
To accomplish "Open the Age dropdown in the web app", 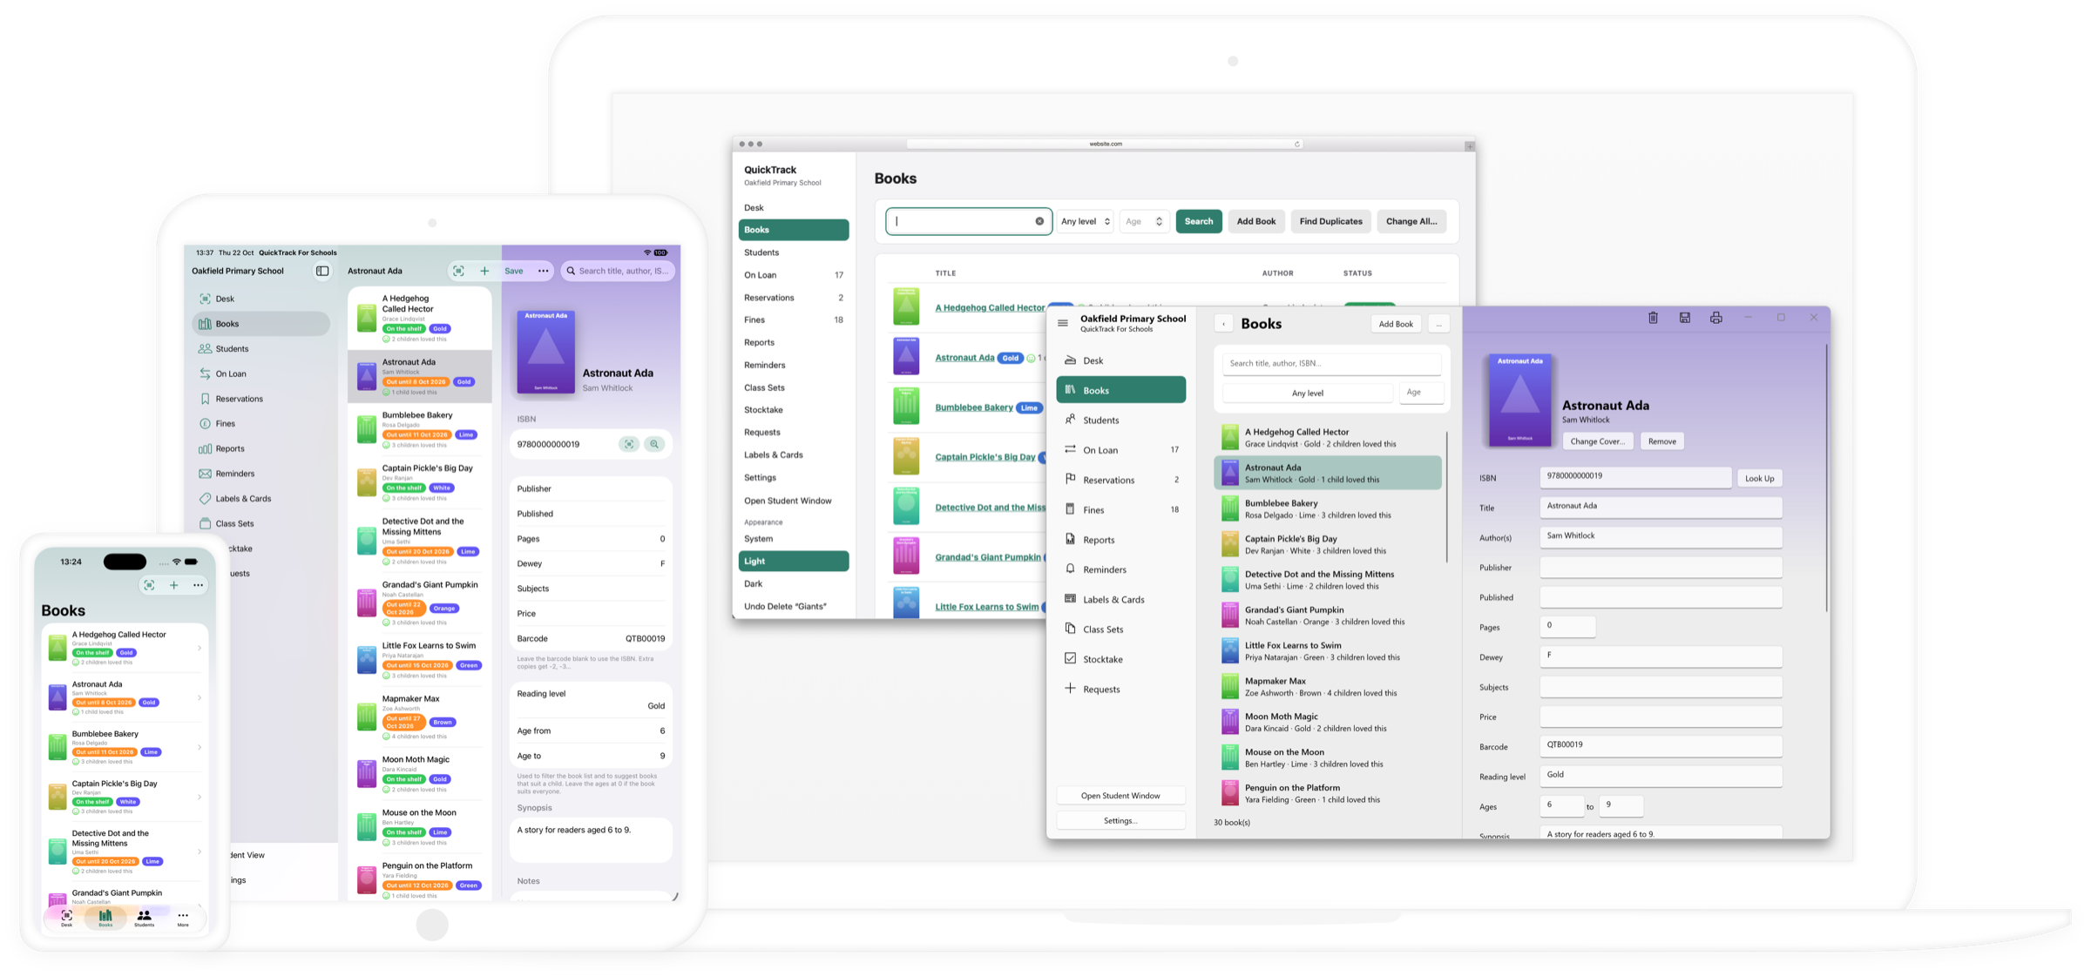I will point(1143,221).
